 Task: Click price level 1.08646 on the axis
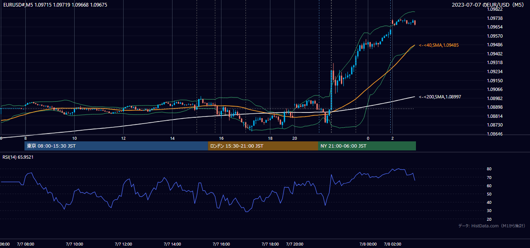[x=495, y=134]
